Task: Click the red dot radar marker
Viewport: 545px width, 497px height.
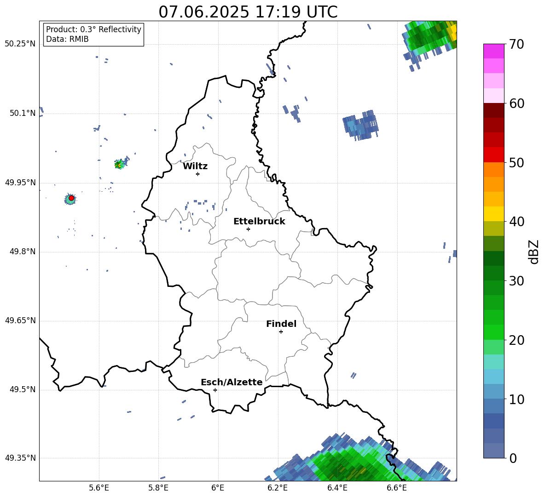Action: pos(71,198)
